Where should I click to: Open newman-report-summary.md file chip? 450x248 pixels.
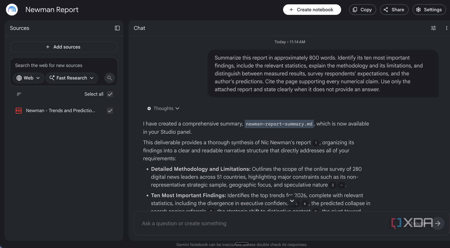(x=279, y=124)
